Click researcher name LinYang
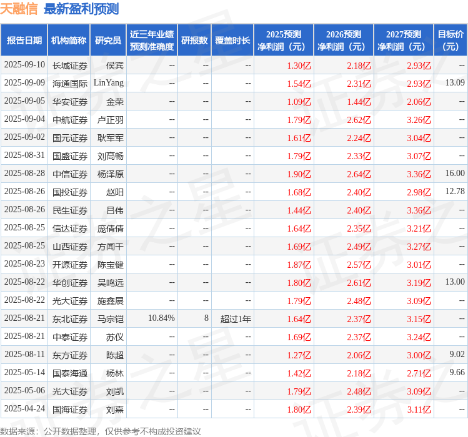468x437 pixels. pos(109,83)
